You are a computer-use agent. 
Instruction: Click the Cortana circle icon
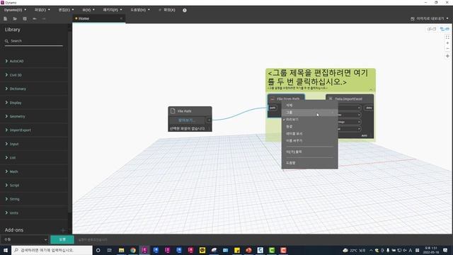98,250
